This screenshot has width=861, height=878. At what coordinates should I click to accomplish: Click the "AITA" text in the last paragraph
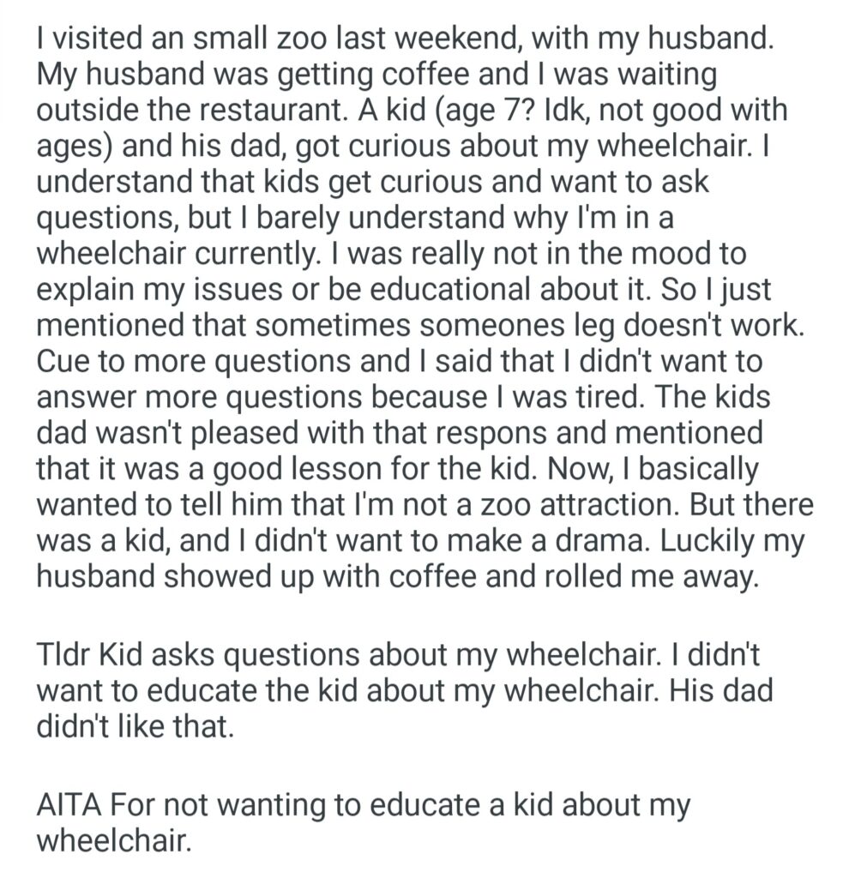[x=69, y=807]
